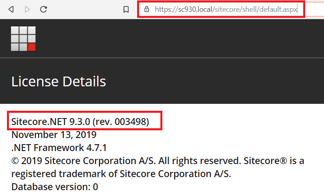Reload the current page
This screenshot has height=193, width=324.
(44, 9)
